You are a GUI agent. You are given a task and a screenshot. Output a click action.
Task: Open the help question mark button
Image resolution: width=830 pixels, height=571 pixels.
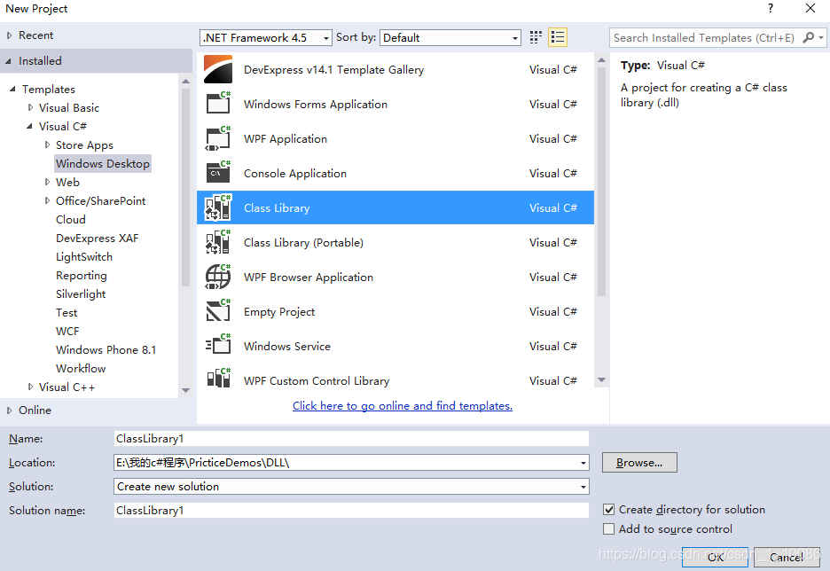tap(771, 8)
